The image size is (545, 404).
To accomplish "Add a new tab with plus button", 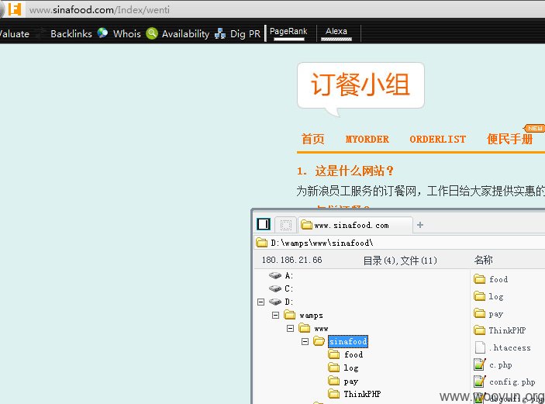I will point(420,225).
